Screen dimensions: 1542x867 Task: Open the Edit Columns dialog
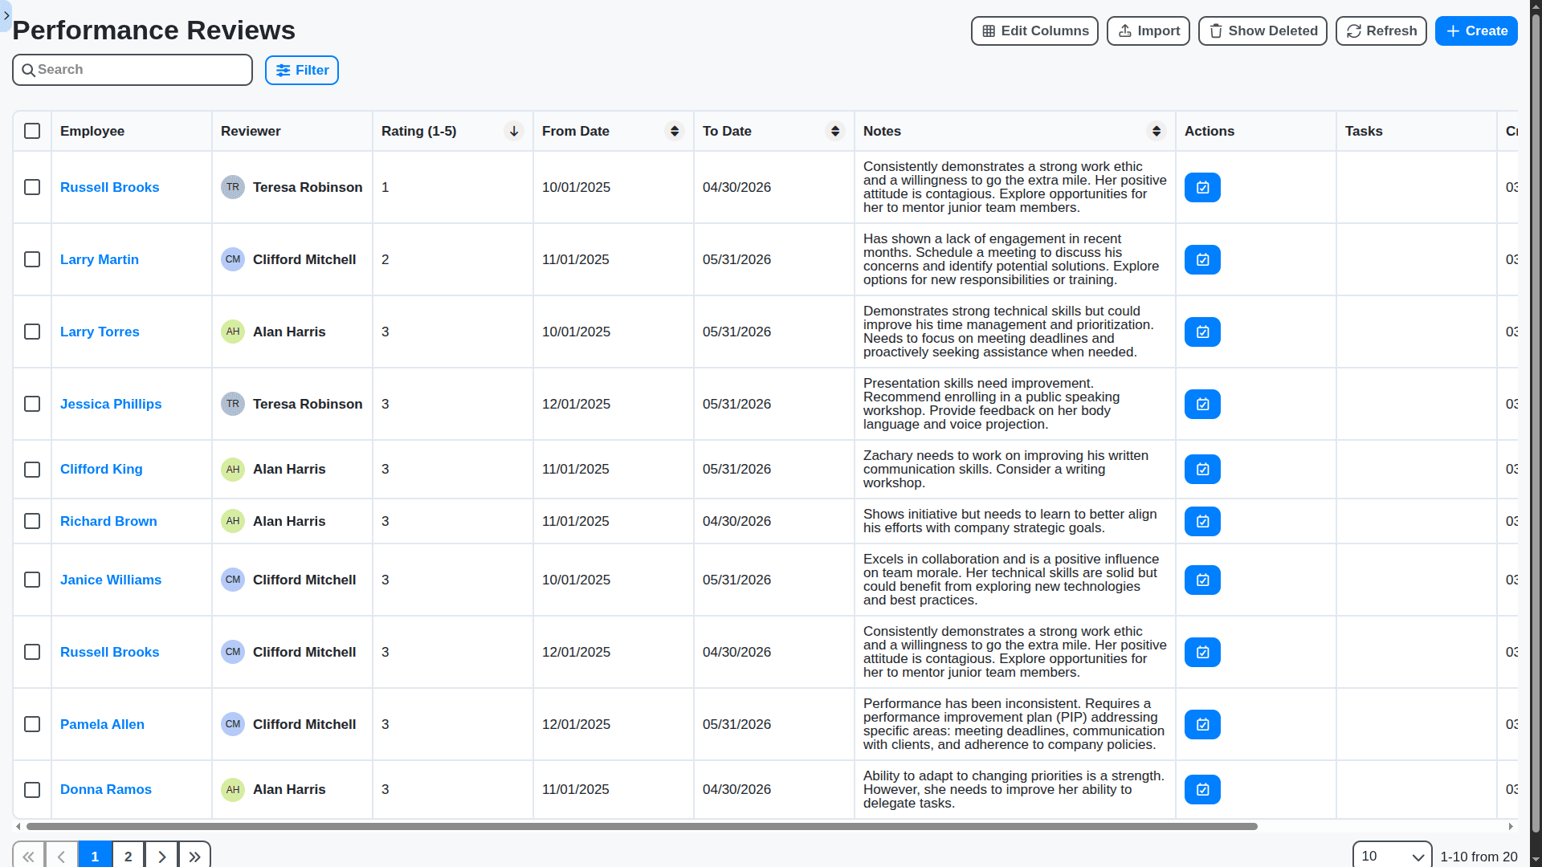1034,31
